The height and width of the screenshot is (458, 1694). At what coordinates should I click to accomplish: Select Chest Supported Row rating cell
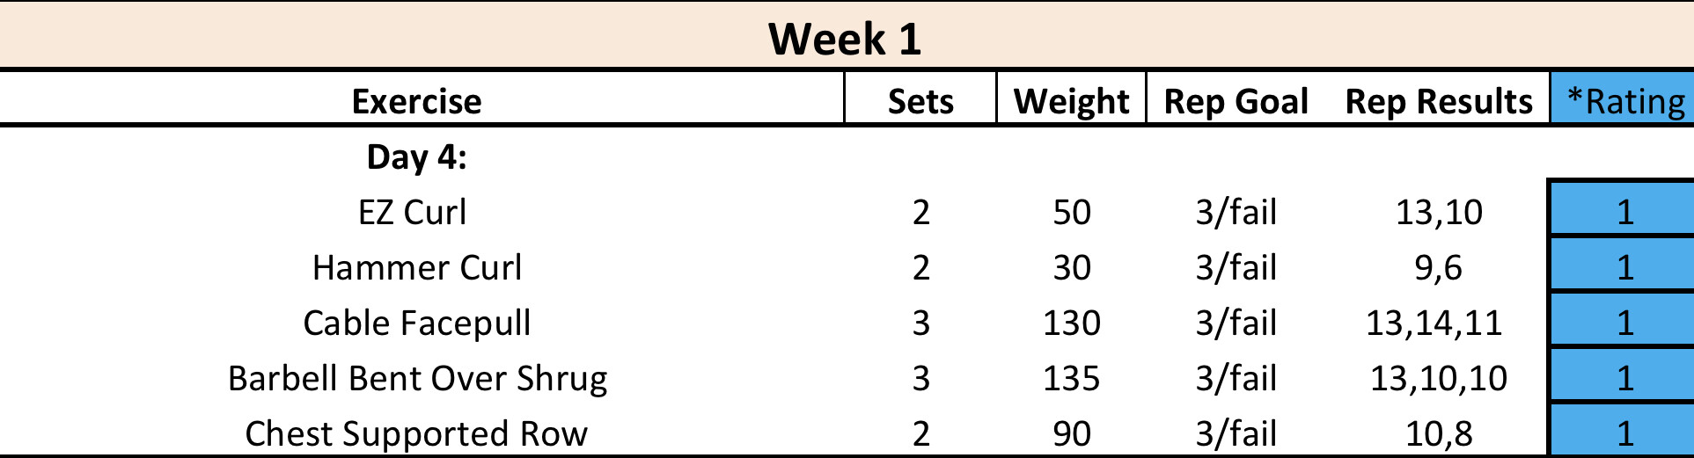pos(1624,432)
